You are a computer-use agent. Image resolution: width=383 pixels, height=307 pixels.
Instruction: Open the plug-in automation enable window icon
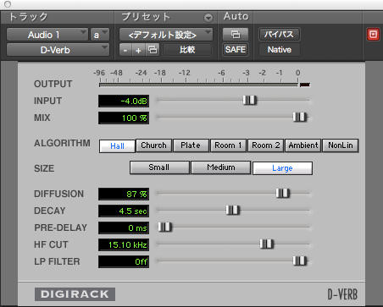[236, 35]
